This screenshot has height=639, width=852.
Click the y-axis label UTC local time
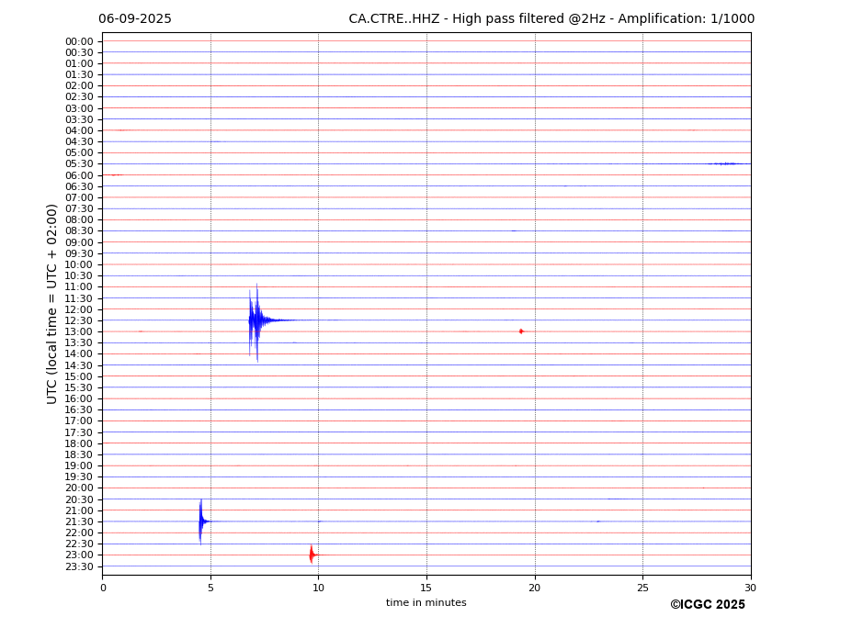pyautogui.click(x=51, y=304)
